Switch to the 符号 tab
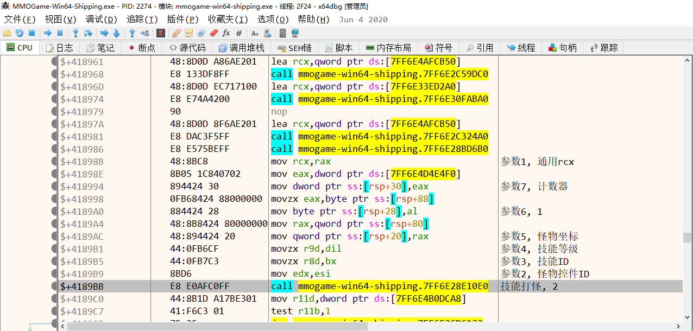The height and width of the screenshot is (331, 693). tap(438, 48)
